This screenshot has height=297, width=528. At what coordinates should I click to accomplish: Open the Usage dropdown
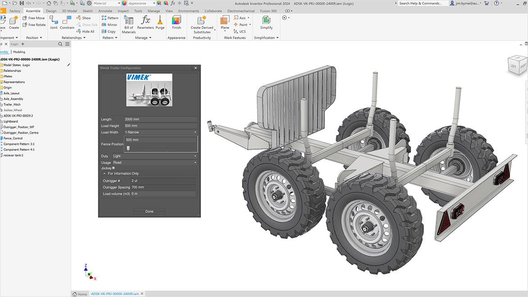155,162
